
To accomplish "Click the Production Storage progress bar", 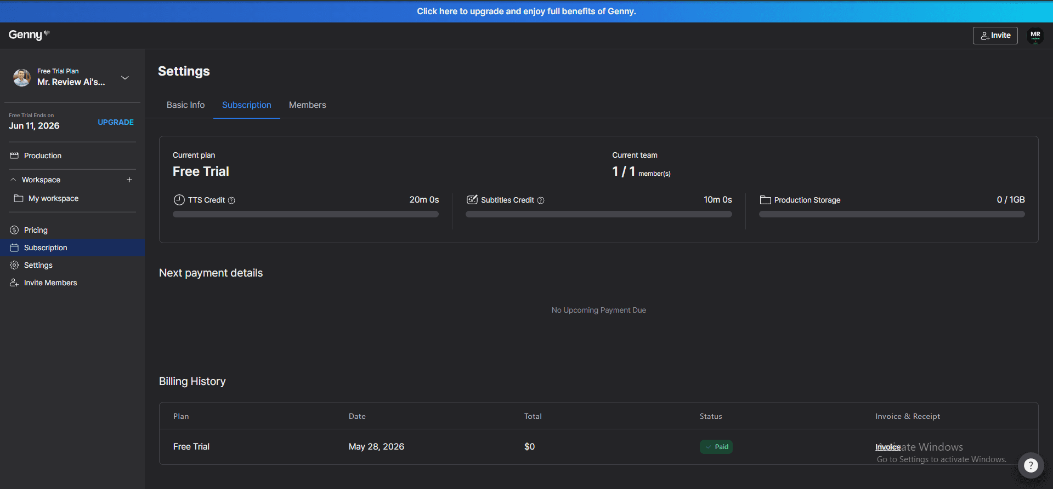I will pyautogui.click(x=892, y=214).
